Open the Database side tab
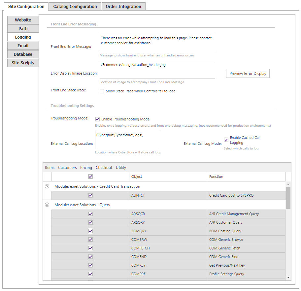Image resolution: width=301 pixels, height=291 pixels. (23, 54)
